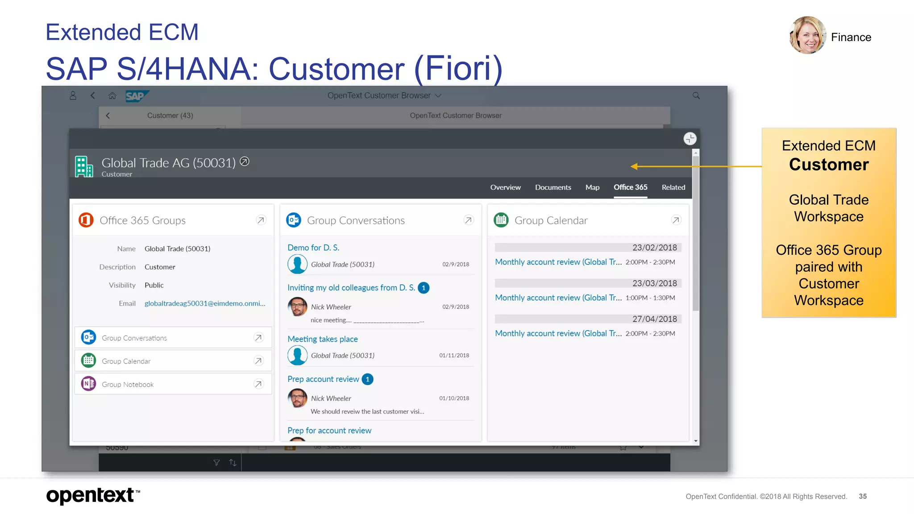The width and height of the screenshot is (914, 514).
Task: Click the filter icon in bottom toolbar
Action: pos(216,463)
